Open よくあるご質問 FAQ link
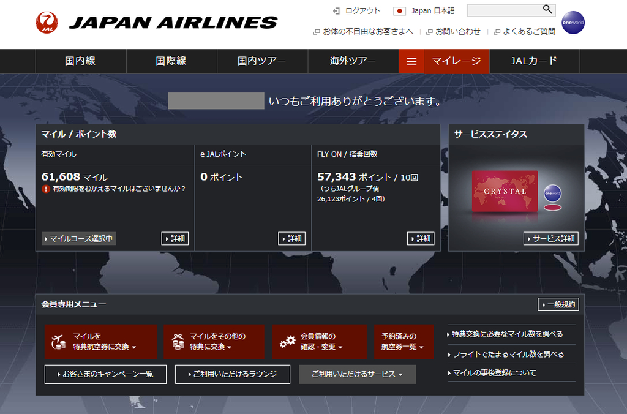The height and width of the screenshot is (414, 627). 529,32
